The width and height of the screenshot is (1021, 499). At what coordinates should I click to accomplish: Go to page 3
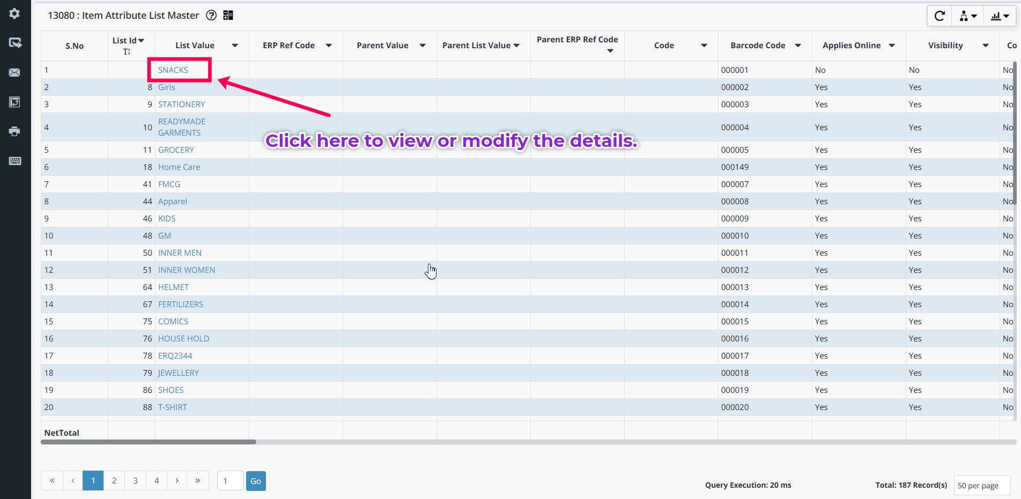[135, 481]
